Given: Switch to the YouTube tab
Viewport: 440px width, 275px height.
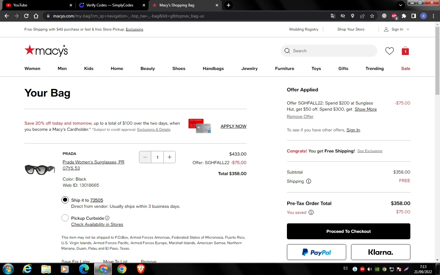Looking at the screenshot, I should point(39,5).
